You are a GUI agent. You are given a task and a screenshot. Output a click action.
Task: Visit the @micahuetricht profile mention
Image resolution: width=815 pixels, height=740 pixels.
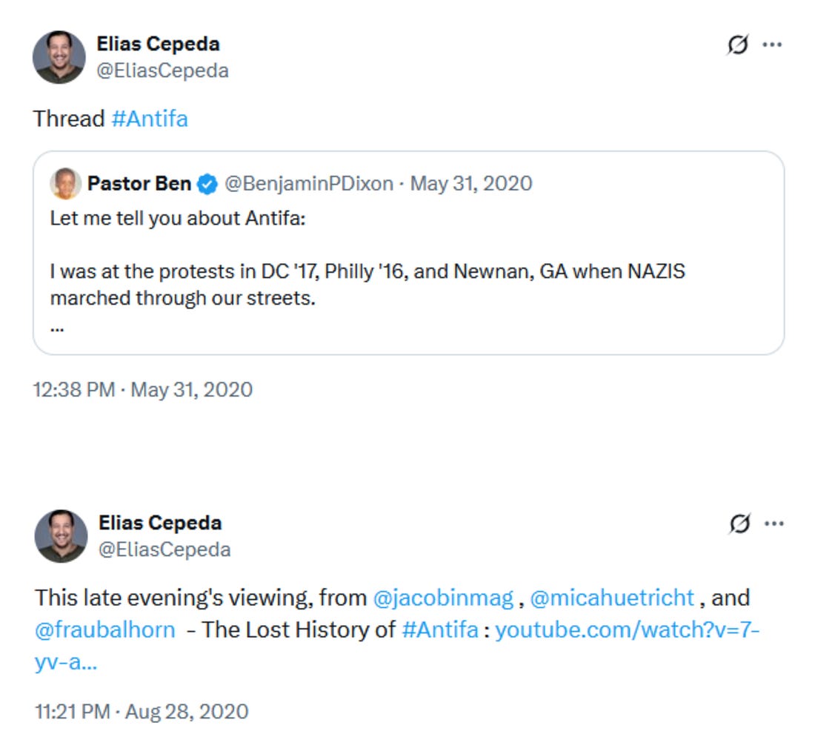pyautogui.click(x=612, y=598)
